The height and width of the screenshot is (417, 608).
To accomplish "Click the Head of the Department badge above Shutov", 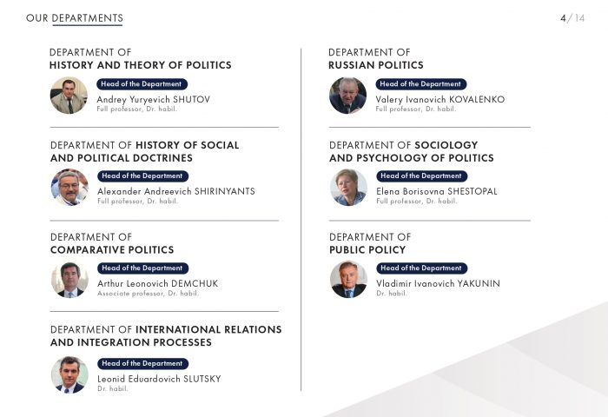I will pos(142,84).
